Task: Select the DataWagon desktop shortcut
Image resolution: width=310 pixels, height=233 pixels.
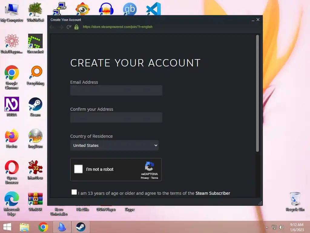Action: (x=12, y=44)
